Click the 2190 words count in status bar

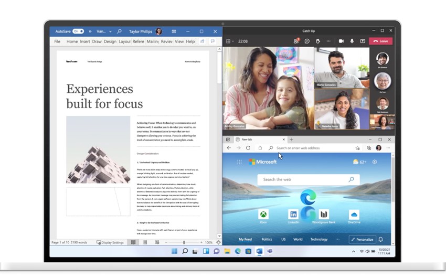click(x=79, y=243)
